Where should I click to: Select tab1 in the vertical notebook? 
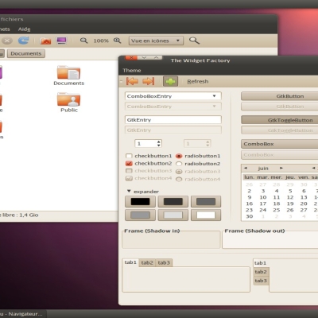click(261, 263)
